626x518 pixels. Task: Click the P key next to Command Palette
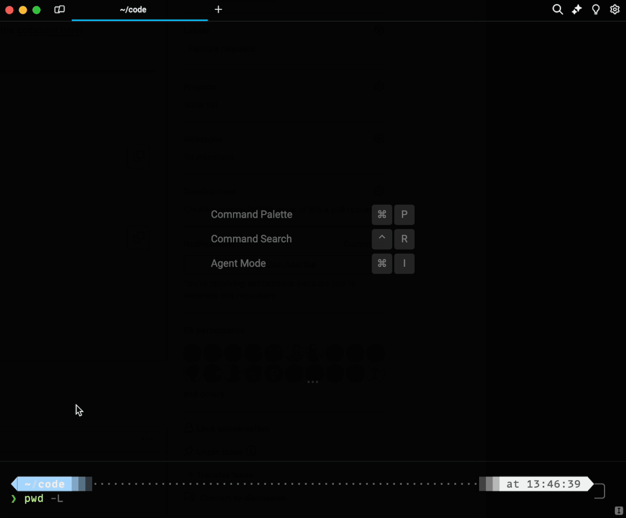pos(404,214)
